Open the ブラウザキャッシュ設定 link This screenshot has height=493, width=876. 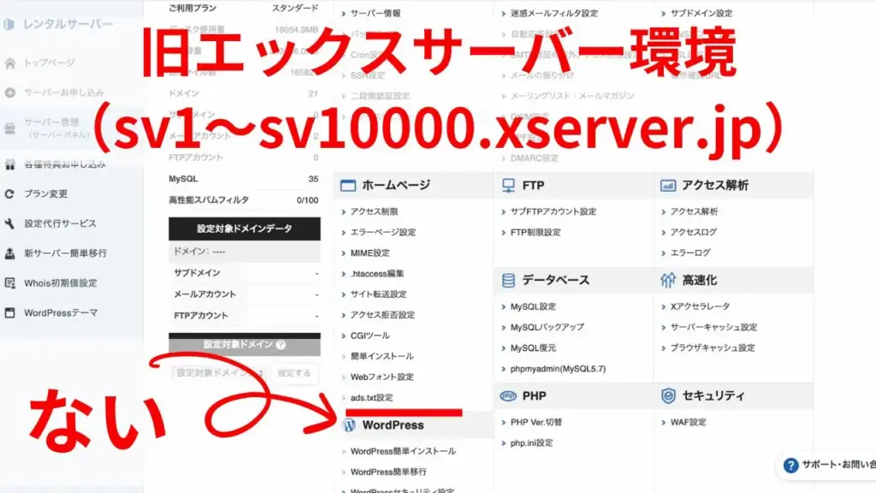pyautogui.click(x=713, y=348)
